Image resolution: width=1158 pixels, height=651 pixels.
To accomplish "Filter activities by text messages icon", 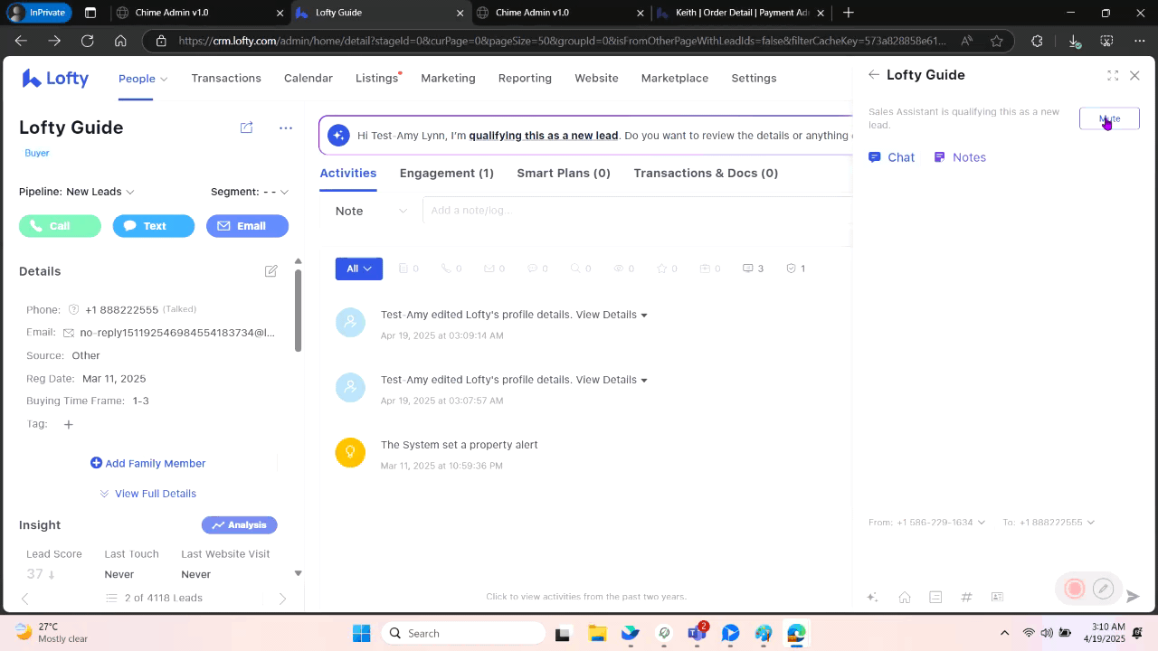I will coord(537,269).
